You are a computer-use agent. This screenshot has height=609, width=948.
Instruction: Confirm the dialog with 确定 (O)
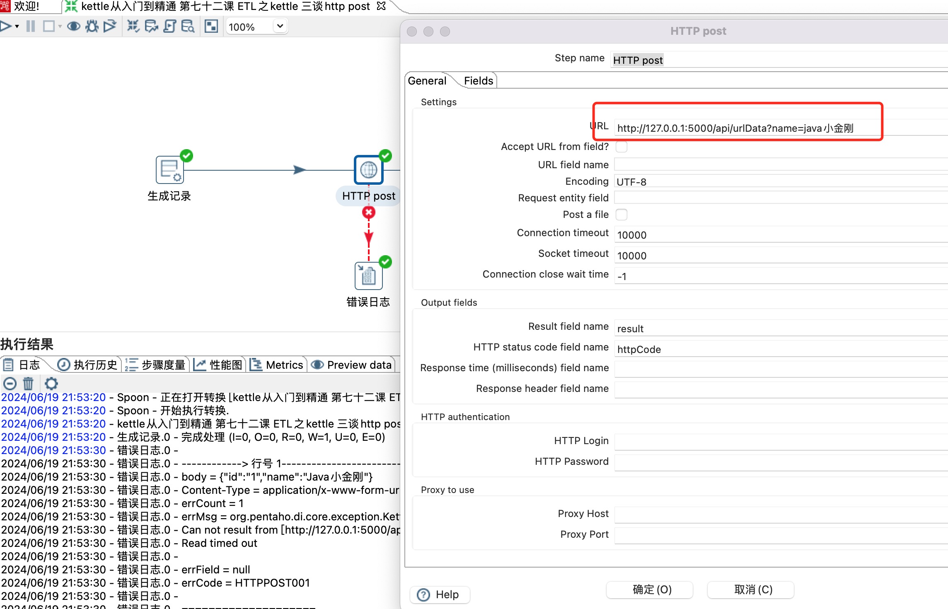click(649, 590)
